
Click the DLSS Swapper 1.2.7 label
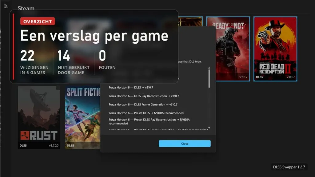click(289, 167)
